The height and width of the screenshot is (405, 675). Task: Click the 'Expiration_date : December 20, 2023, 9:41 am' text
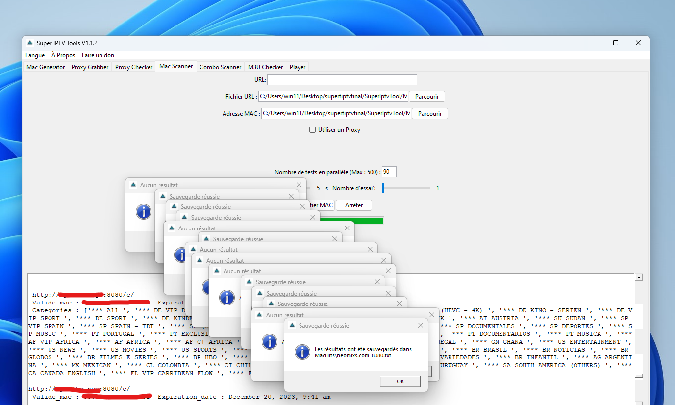pyautogui.click(x=244, y=397)
